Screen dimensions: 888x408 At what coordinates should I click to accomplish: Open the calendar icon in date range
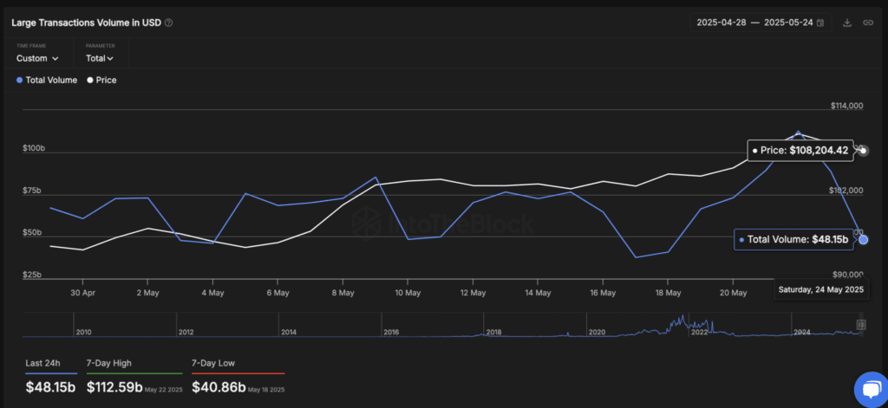820,23
